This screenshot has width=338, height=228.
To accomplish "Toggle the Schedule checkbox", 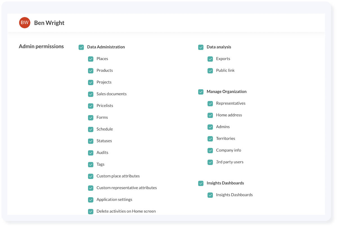I will pyautogui.click(x=91, y=129).
